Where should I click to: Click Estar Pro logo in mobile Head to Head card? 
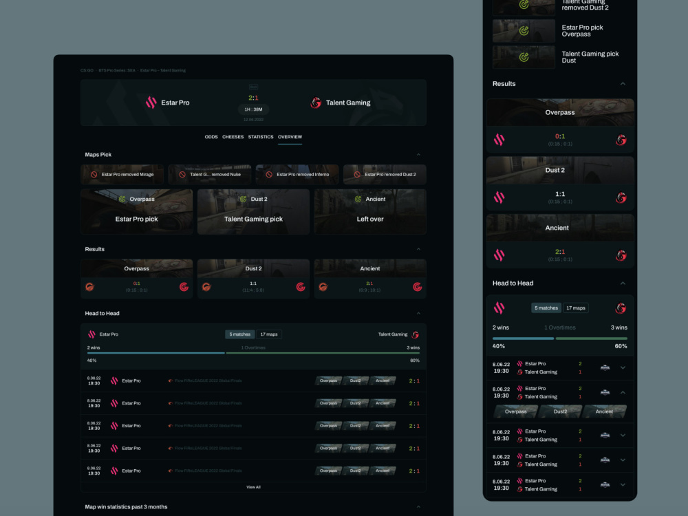tap(499, 308)
